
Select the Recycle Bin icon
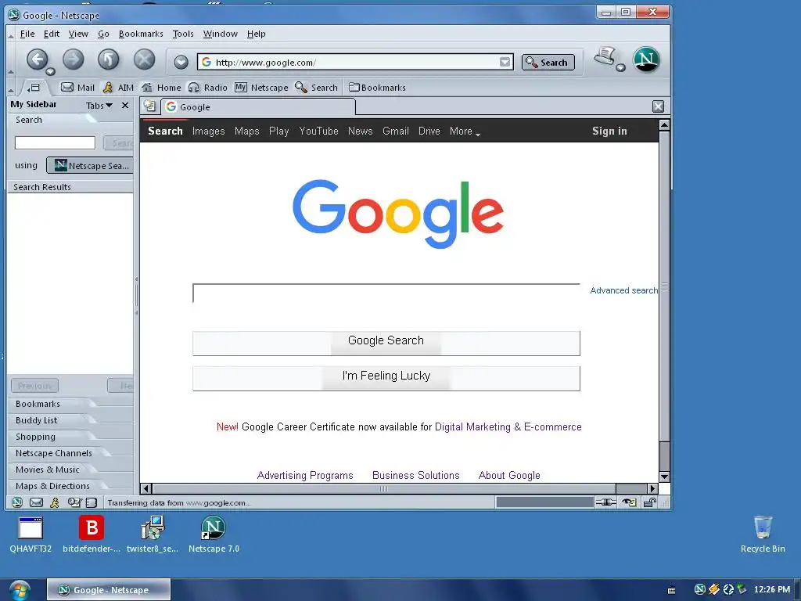(x=763, y=534)
